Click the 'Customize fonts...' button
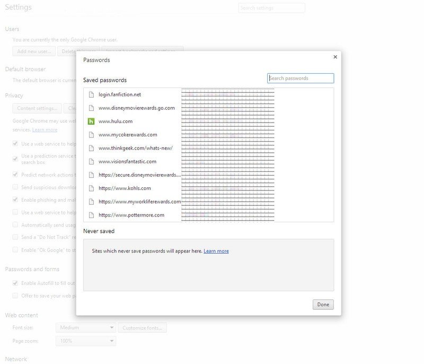 [x=142, y=328]
